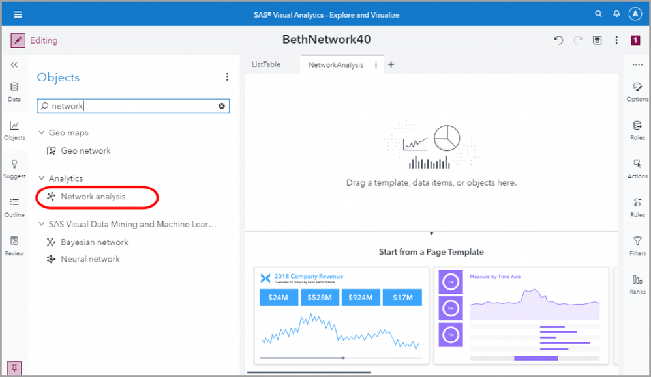
Task: Add a new page tab
Action: [391, 64]
